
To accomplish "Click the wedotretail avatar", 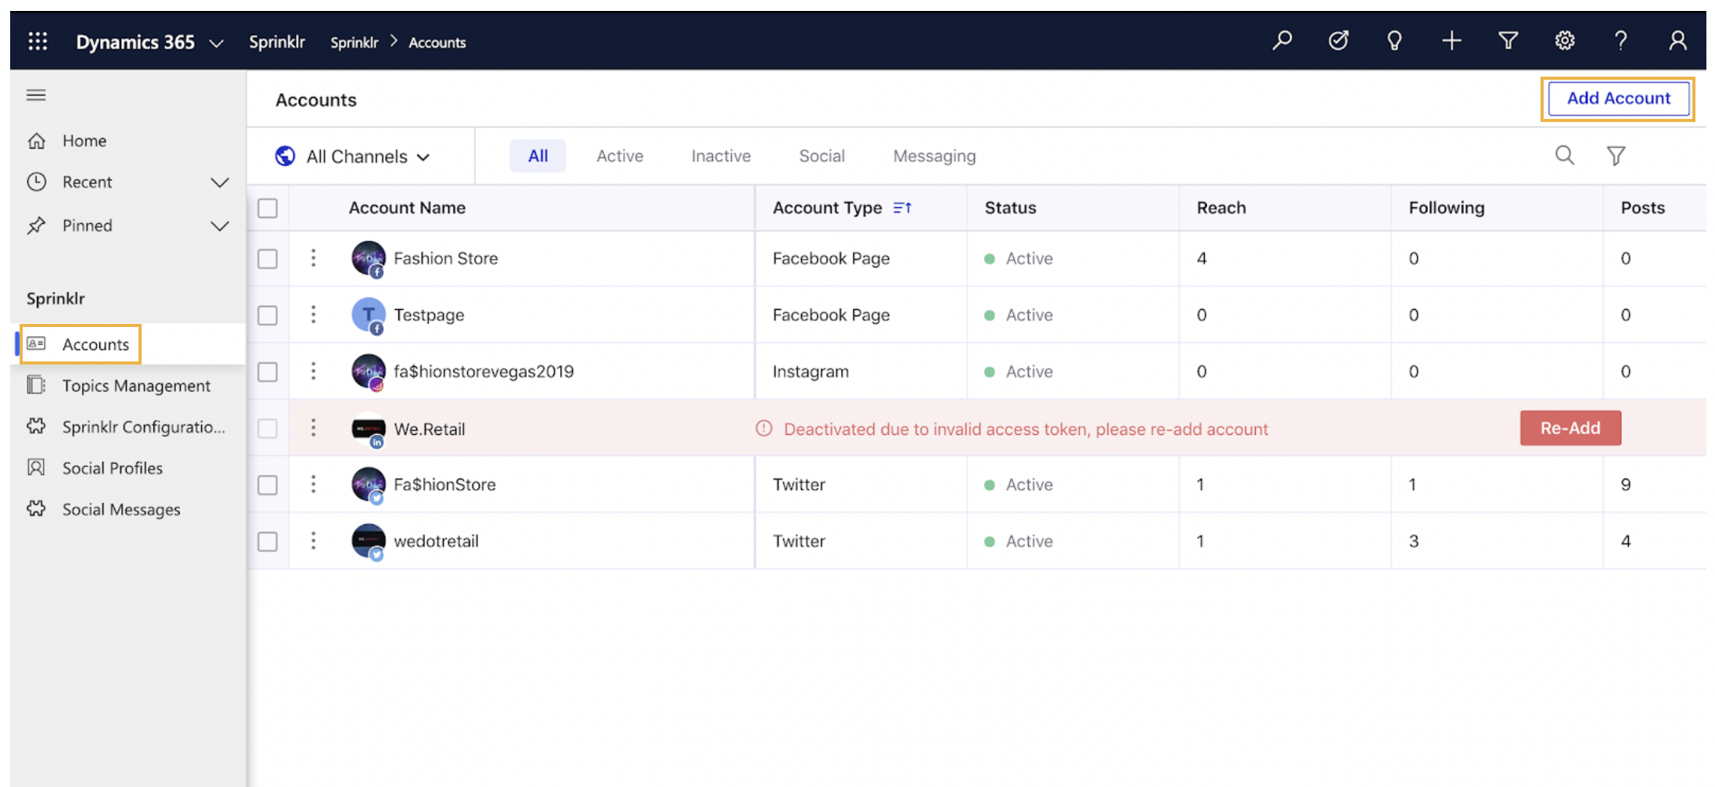I will 369,541.
